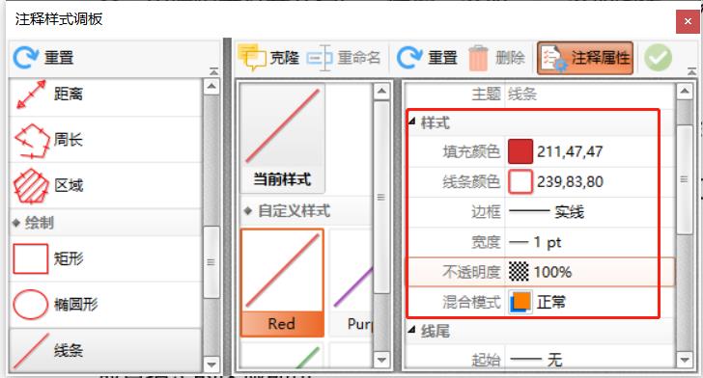Click the styles list scrollbar thumb
The image size is (703, 378).
381,197
